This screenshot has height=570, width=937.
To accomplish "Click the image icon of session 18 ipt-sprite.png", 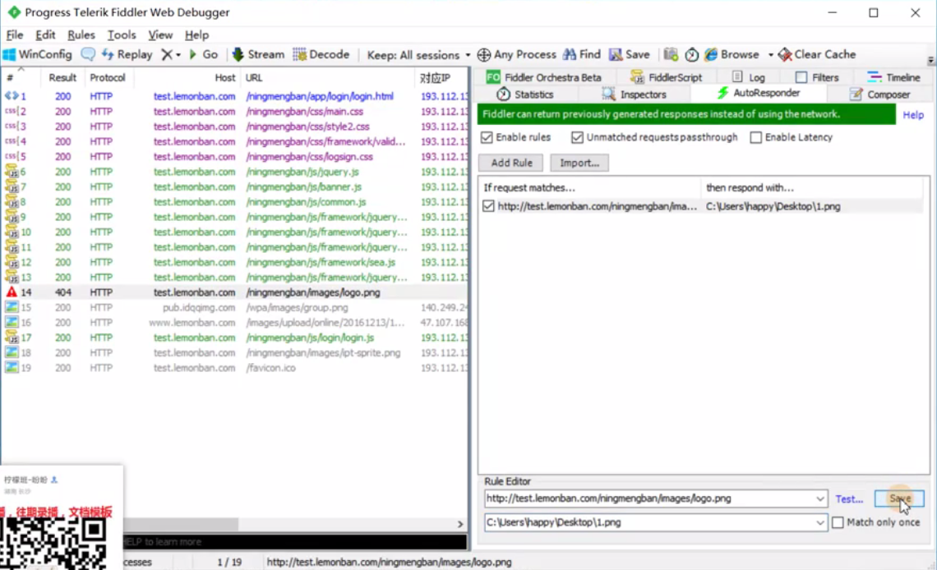I will [12, 352].
